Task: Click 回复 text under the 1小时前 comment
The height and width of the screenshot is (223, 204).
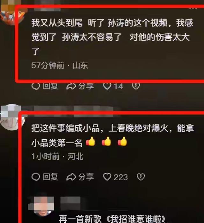Action: tap(50, 177)
